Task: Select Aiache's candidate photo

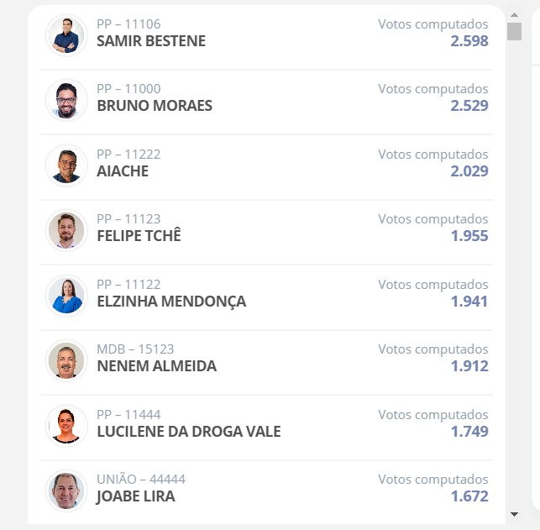Action: (x=66, y=165)
